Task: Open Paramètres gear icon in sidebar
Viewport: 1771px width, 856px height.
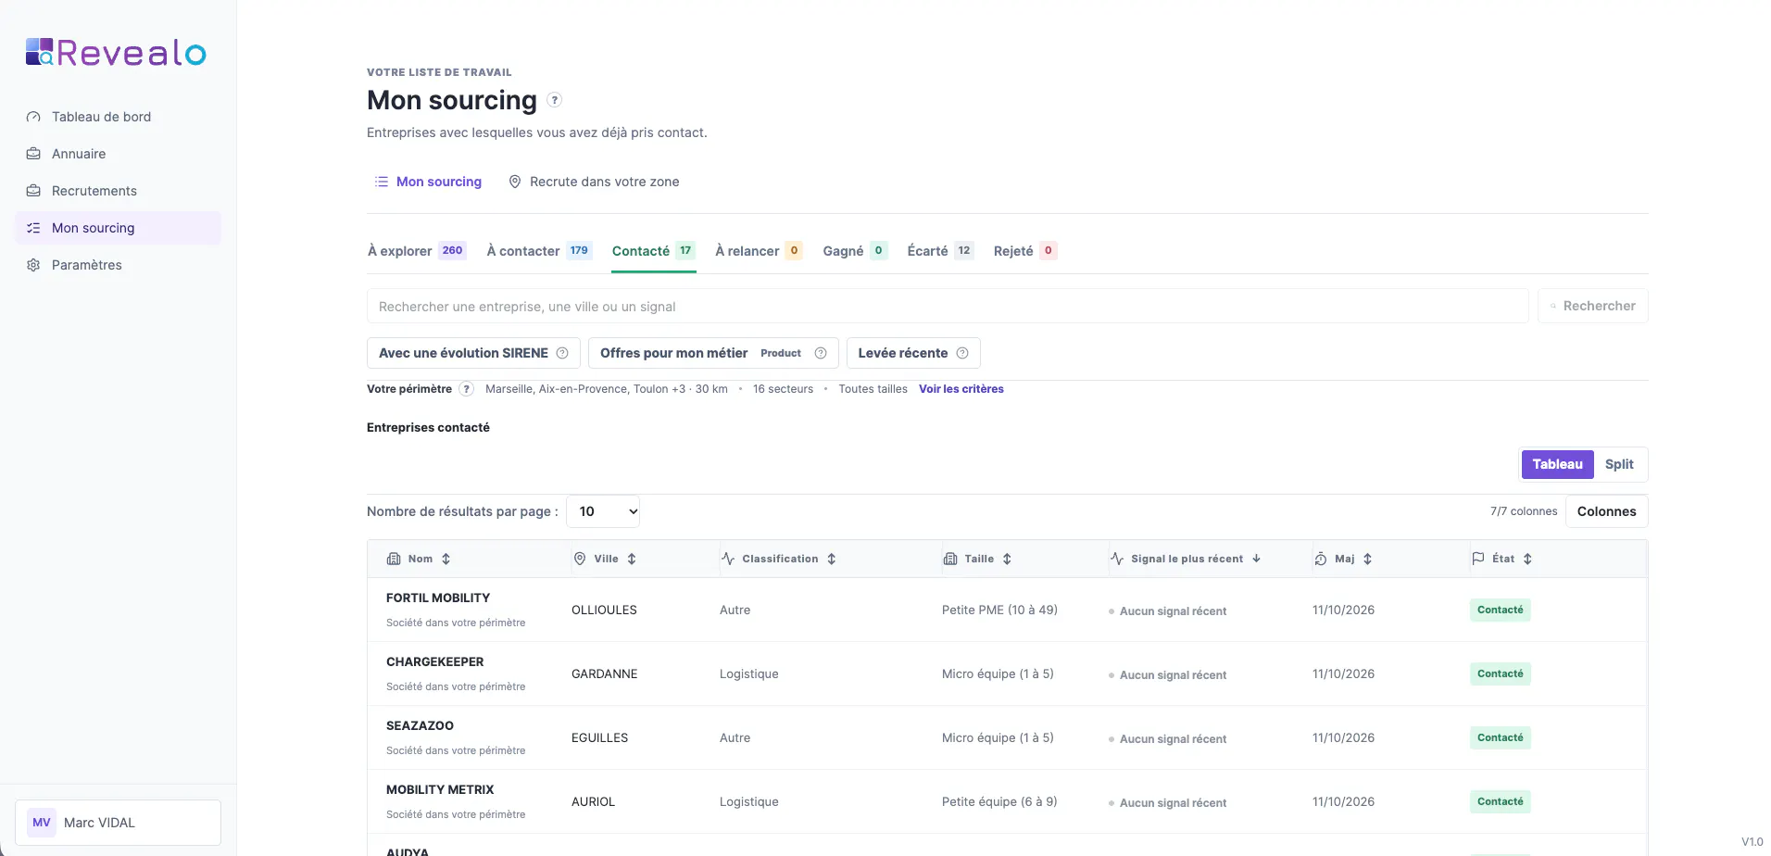Action: pyautogui.click(x=33, y=265)
